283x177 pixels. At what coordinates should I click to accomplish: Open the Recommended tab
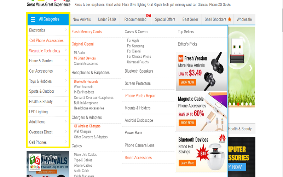pos(135,19)
